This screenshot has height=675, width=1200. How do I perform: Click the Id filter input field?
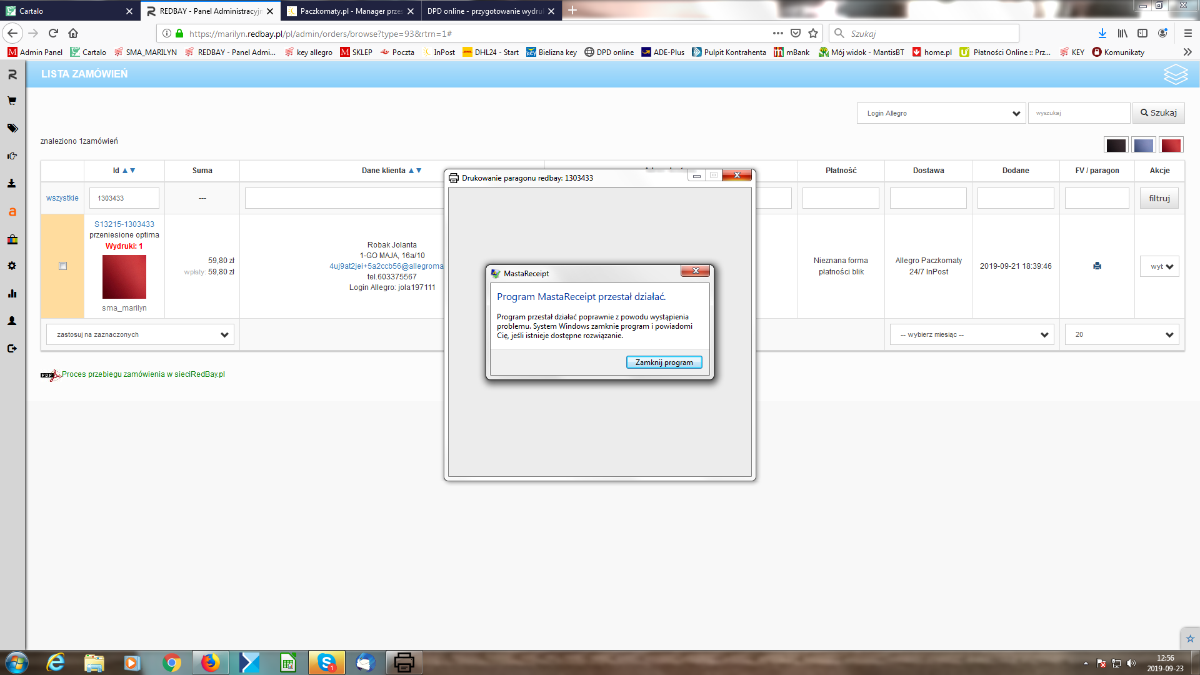coord(124,198)
